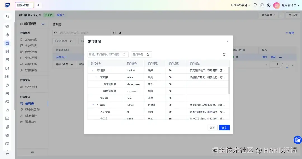
Task: Close the 部门管理 dialog
Action: click(x=227, y=41)
